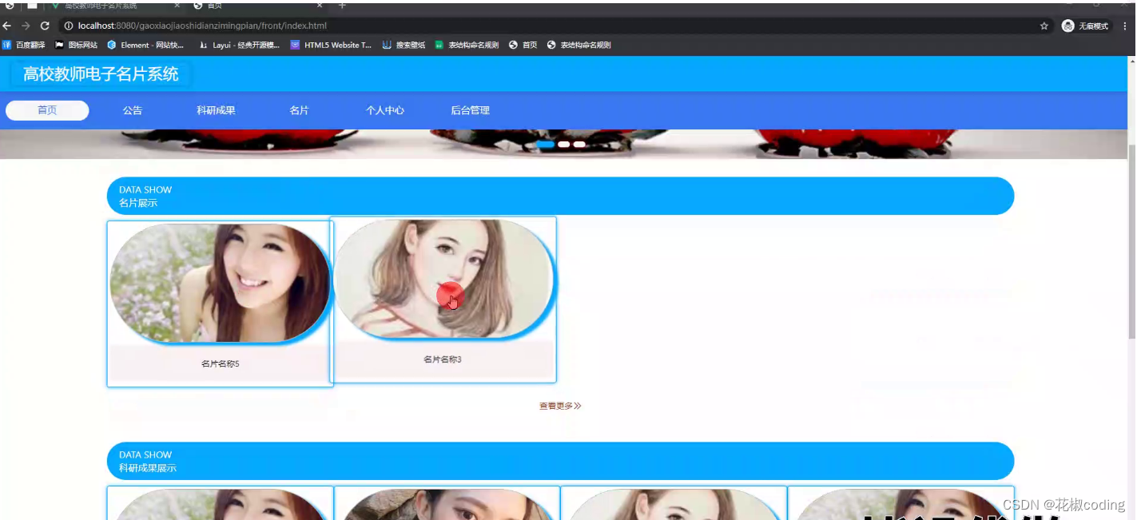
Task: Focus the localhost:8080 address bar
Action: click(x=551, y=26)
